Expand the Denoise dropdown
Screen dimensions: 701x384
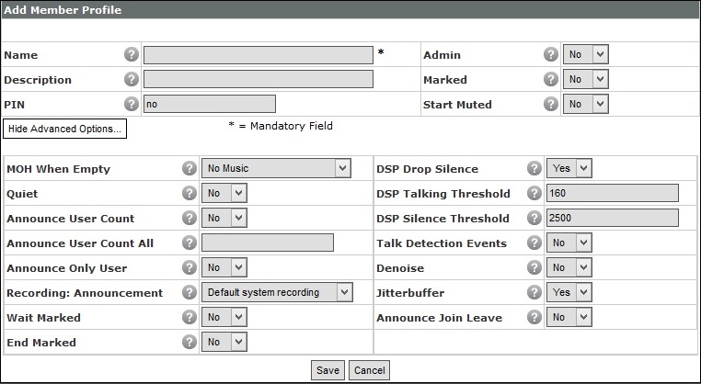[x=569, y=267]
